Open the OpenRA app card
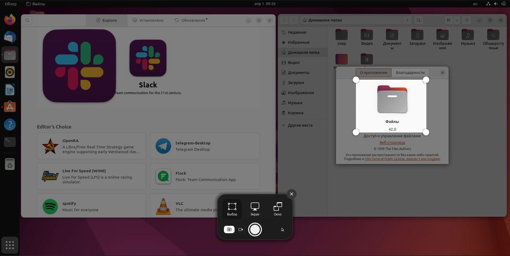 click(91, 146)
